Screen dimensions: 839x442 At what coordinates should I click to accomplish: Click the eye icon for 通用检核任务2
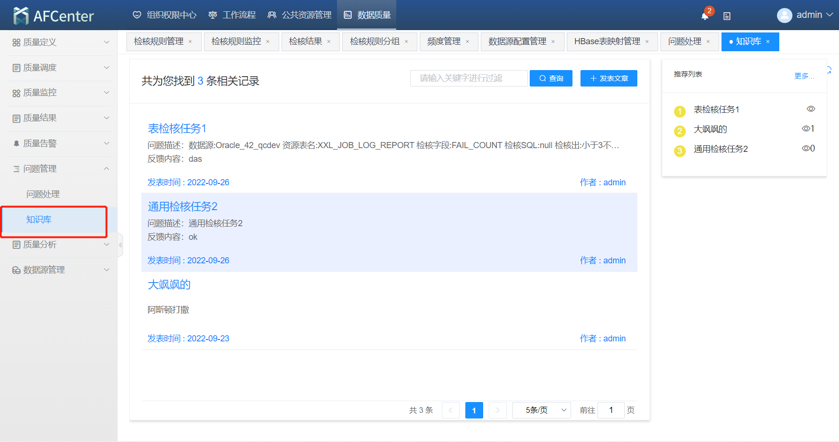point(806,149)
